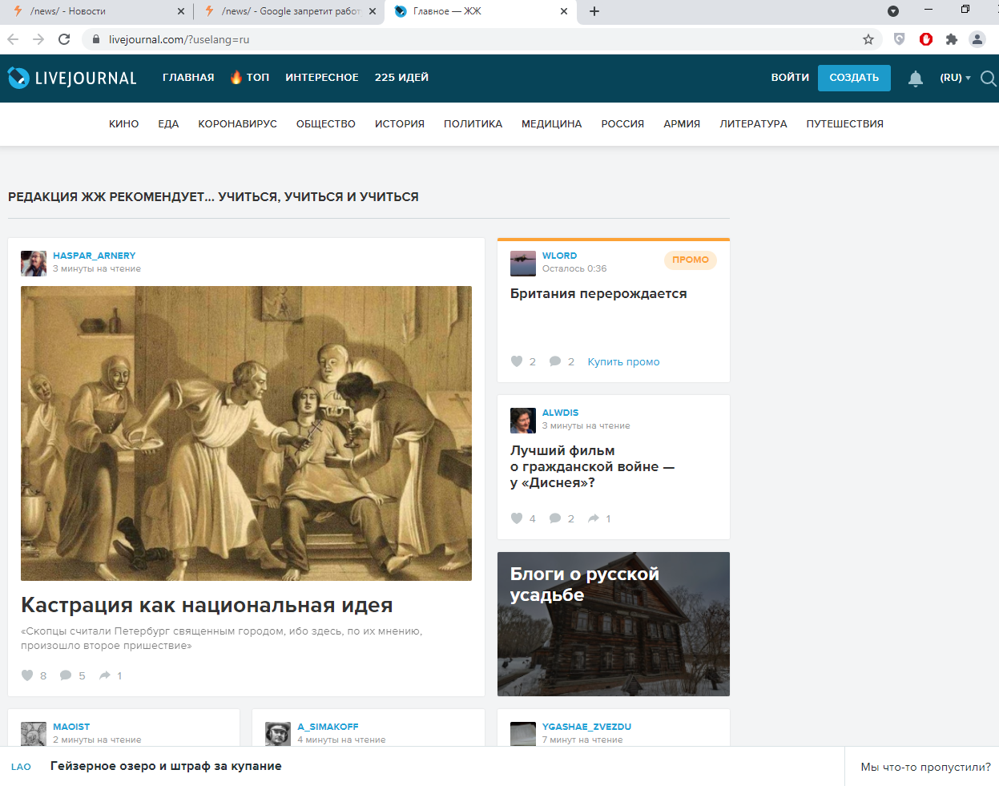Screen dimensions: 999x786
Task: Open the Скопцы painting thumbnail
Action: [x=246, y=433]
